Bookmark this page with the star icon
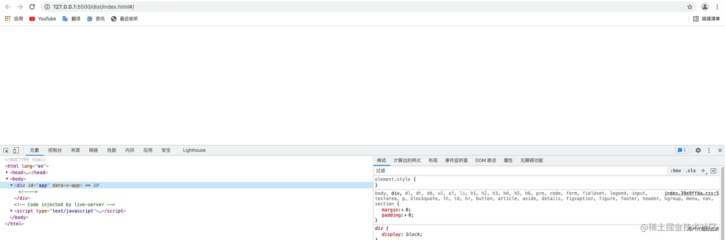 point(690,7)
